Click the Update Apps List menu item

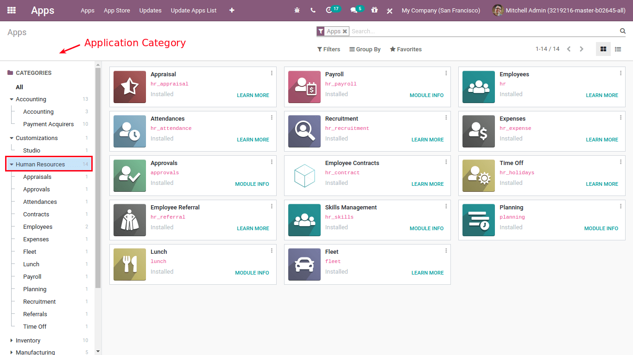[x=193, y=10]
